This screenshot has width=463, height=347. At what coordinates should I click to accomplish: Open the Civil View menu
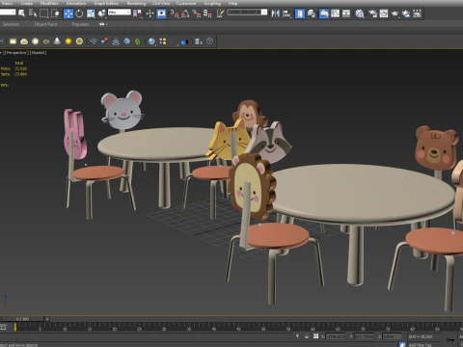coord(161,3)
